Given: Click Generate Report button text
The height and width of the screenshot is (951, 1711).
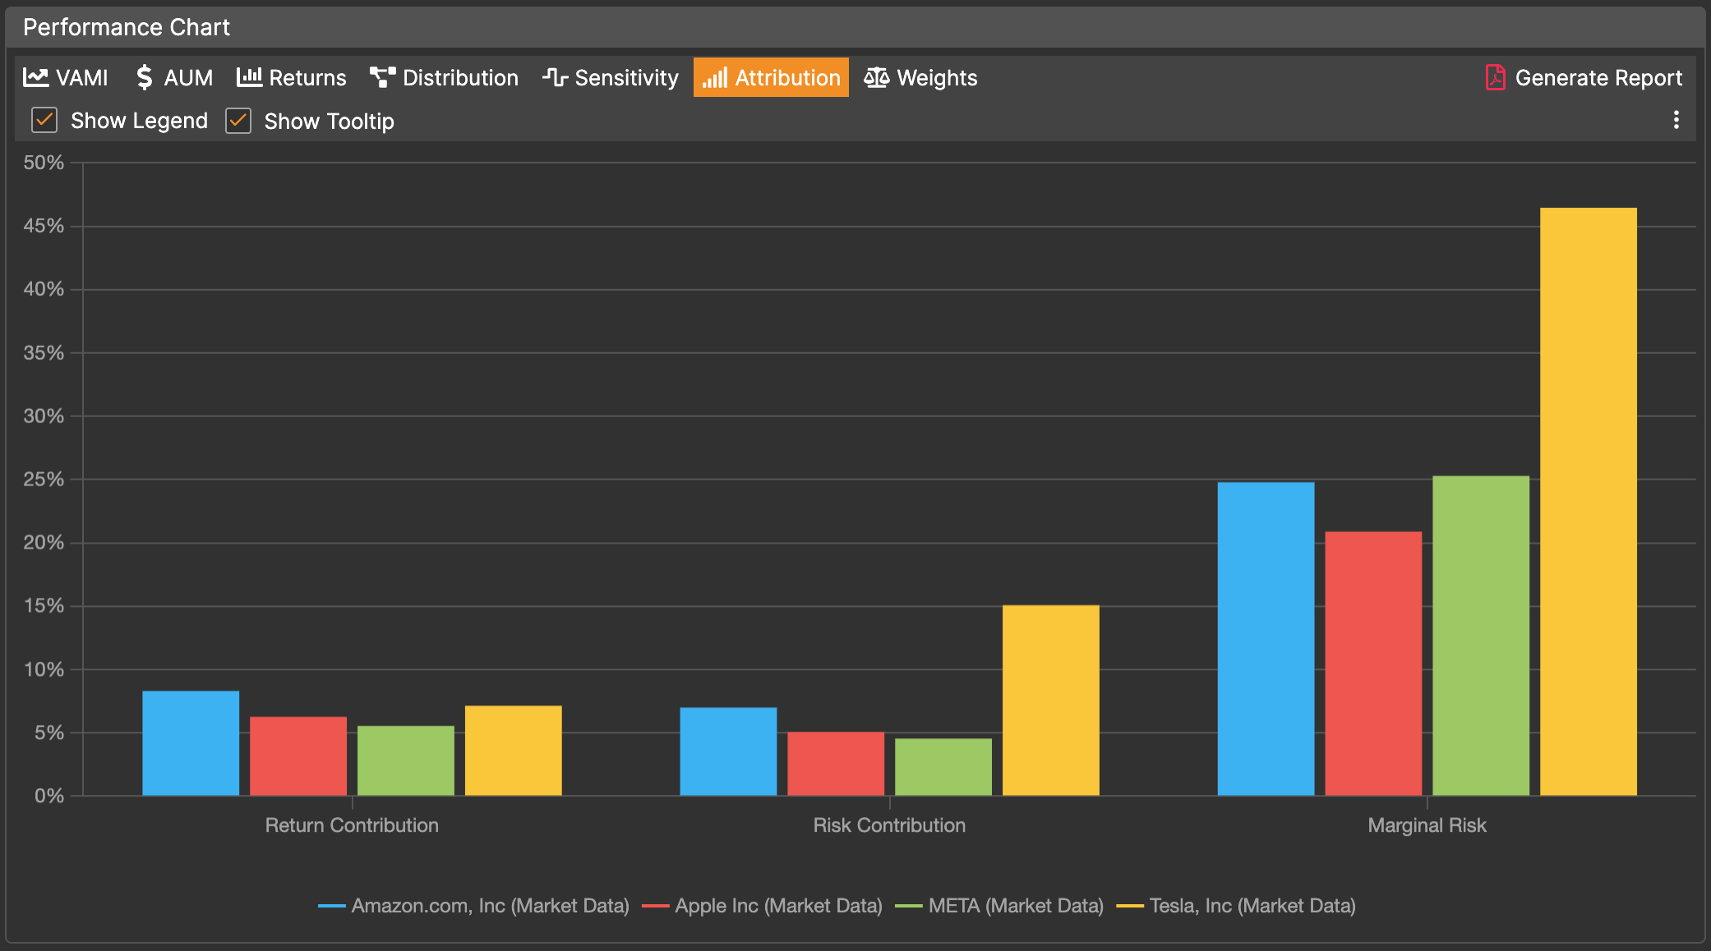Looking at the screenshot, I should click(x=1598, y=78).
